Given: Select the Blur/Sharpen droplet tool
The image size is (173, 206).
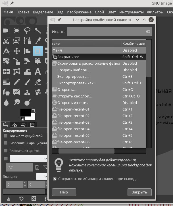Looking at the screenshot, I should [x=6, y=103].
